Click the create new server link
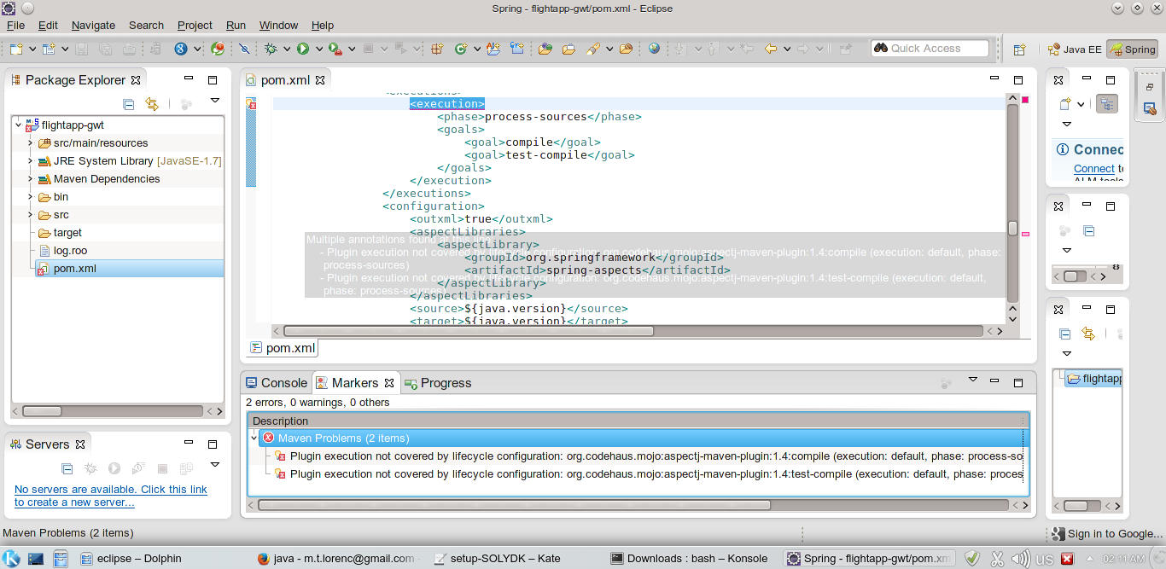The width and height of the screenshot is (1166, 569). click(111, 496)
